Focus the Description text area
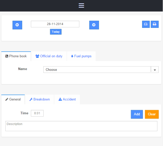Screen dimensions: 163x146 coord(81,126)
